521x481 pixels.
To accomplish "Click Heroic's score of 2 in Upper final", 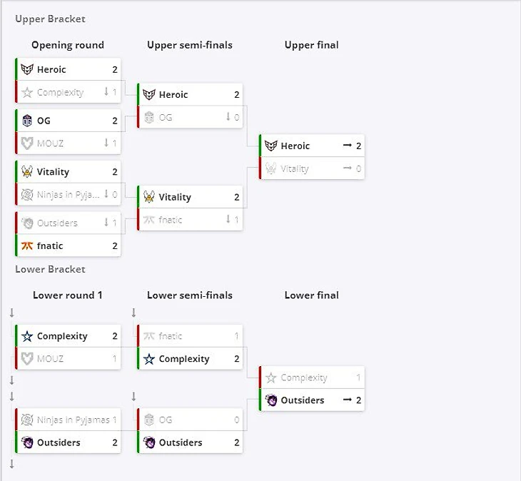I will pyautogui.click(x=358, y=146).
